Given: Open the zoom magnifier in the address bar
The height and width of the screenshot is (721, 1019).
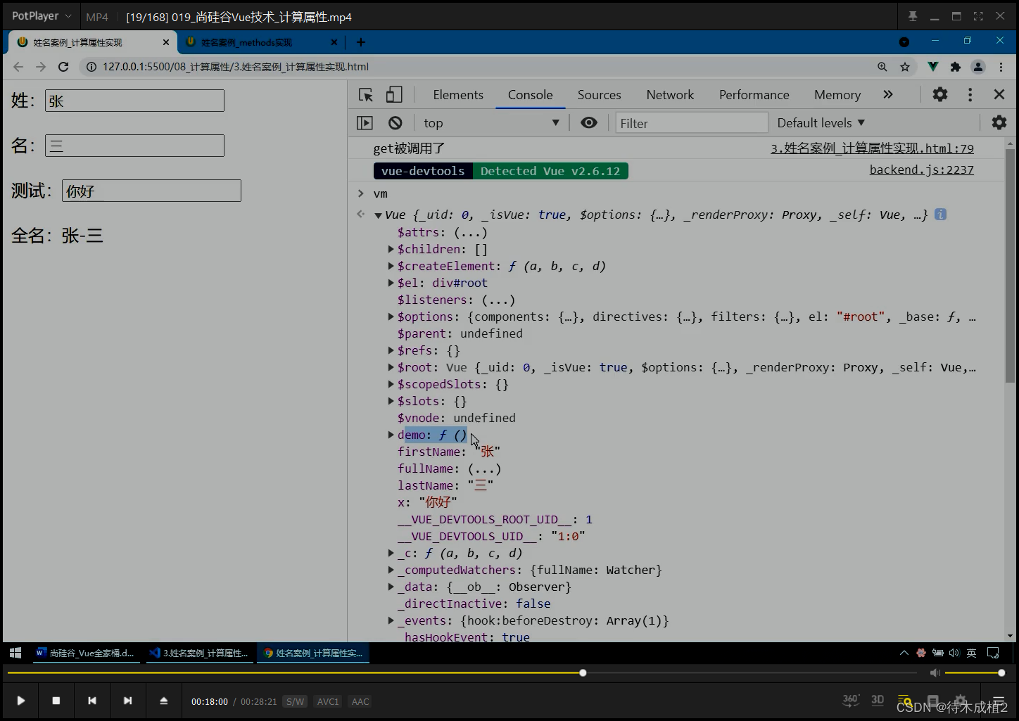Looking at the screenshot, I should (882, 67).
